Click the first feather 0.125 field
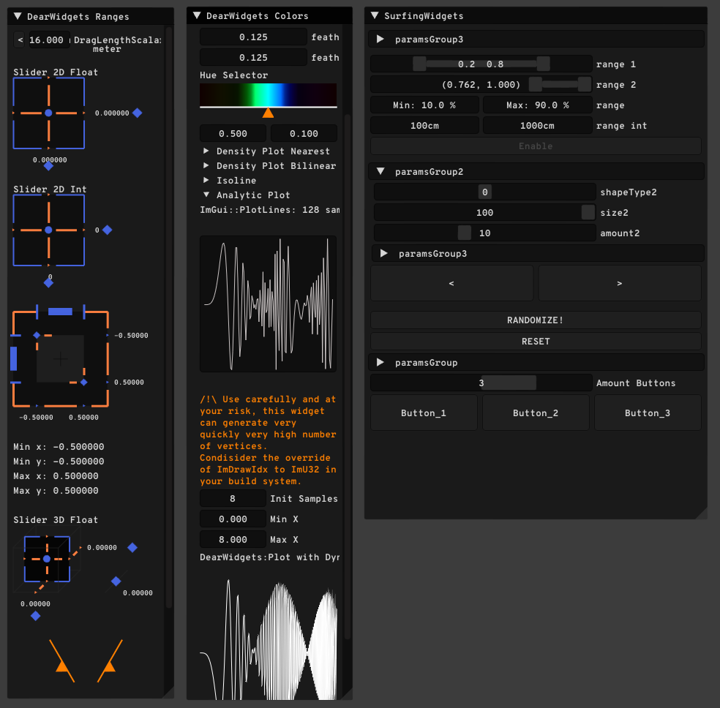 [253, 37]
